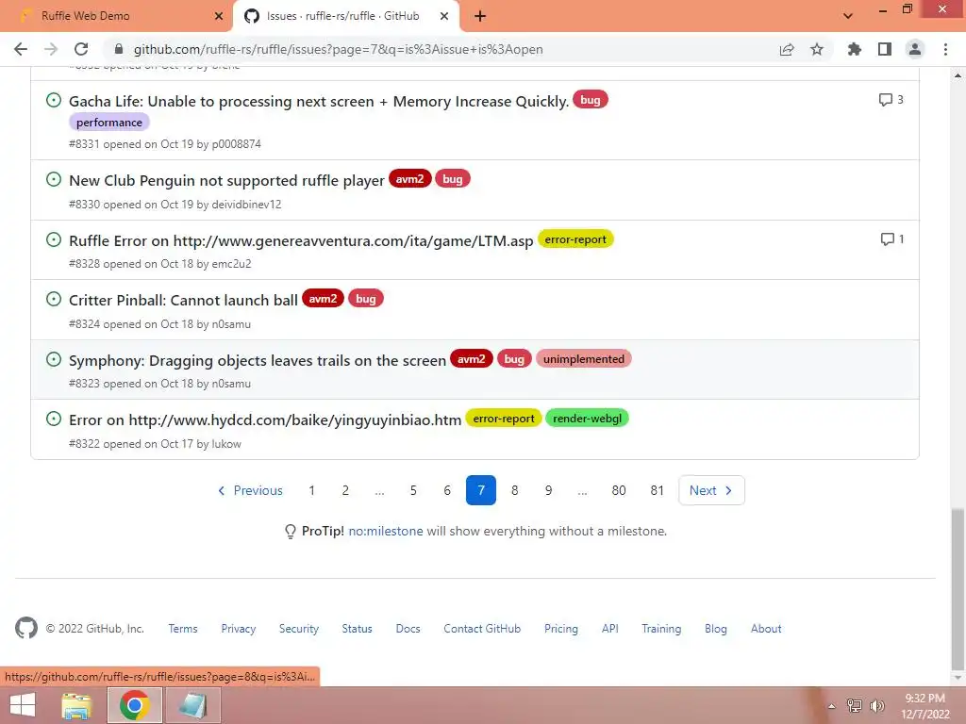Jump to issues page 6
966x724 pixels.
(447, 490)
